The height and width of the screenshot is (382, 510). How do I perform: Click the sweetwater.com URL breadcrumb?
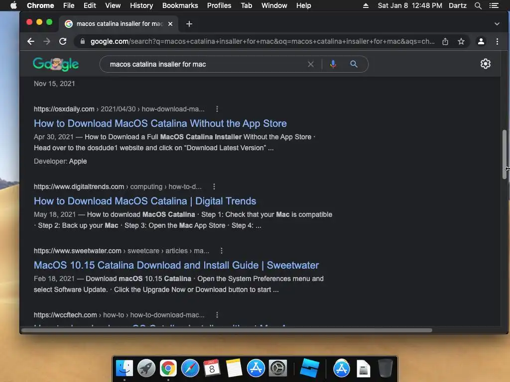pos(122,251)
